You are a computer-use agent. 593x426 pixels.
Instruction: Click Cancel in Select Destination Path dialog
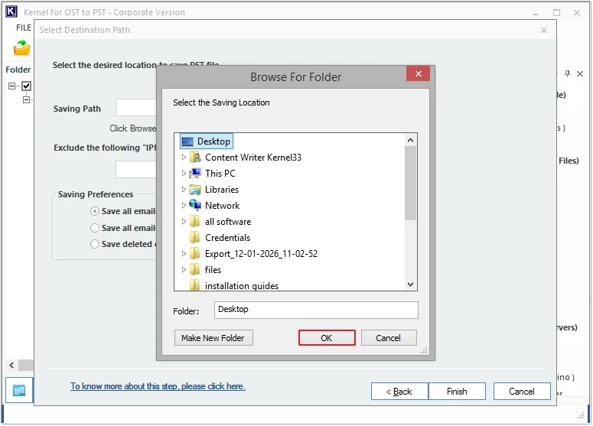[522, 392]
